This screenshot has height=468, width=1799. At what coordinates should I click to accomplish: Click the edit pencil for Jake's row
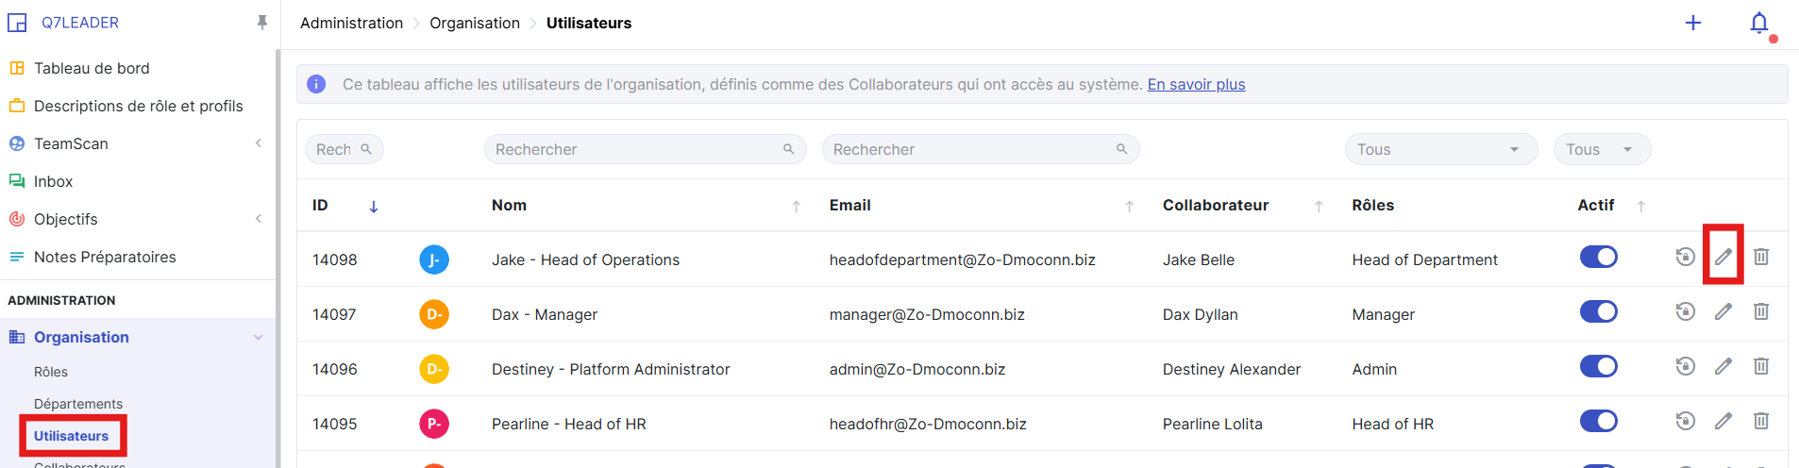1723,257
